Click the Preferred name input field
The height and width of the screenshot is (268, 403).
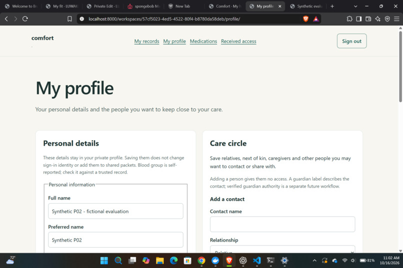(x=115, y=240)
